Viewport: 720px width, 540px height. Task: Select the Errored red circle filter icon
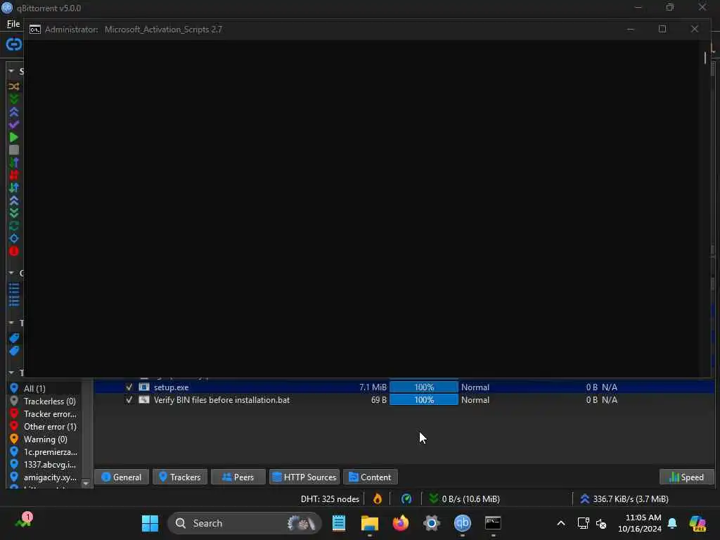(14, 251)
